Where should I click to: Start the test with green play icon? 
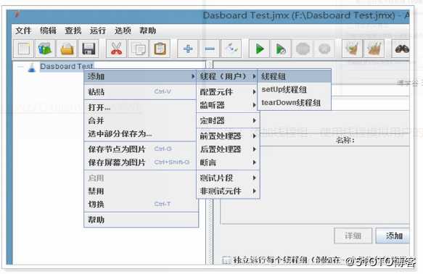click(x=259, y=49)
